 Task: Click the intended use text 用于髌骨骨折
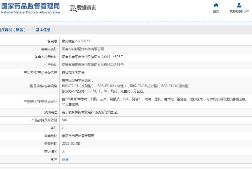tap(90, 112)
